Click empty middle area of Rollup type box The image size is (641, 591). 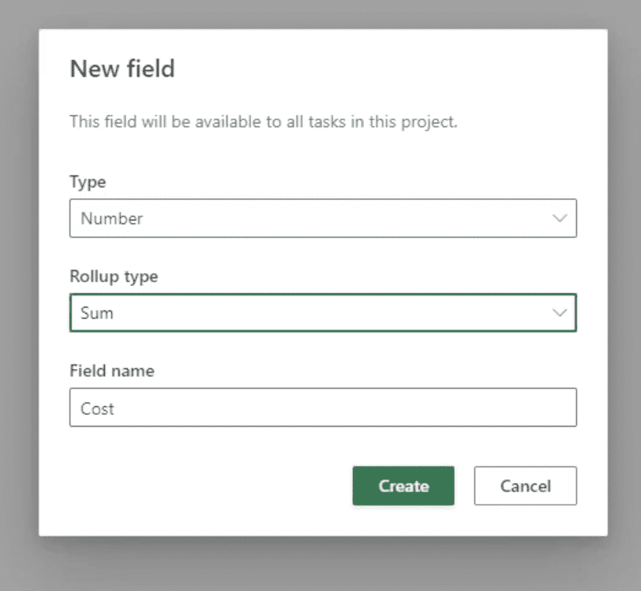click(x=327, y=313)
